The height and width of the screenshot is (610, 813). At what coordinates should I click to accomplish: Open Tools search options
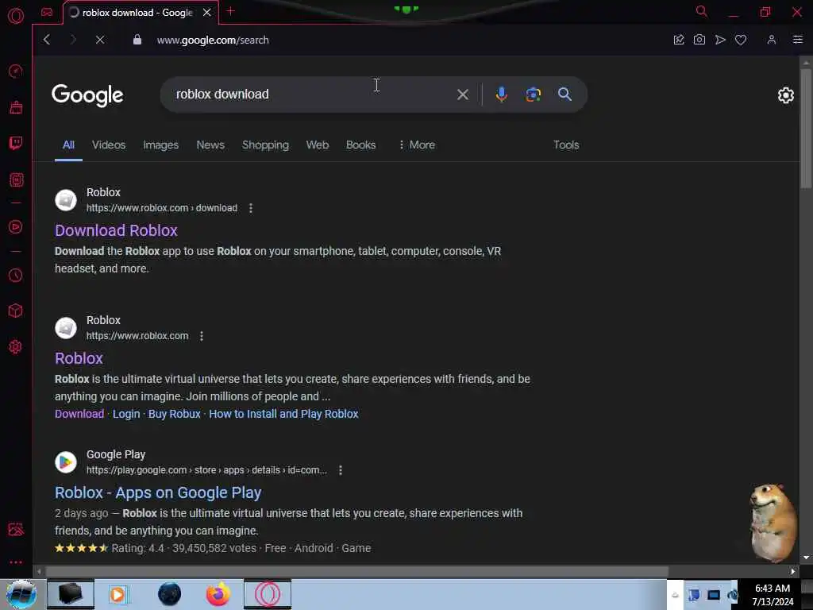pos(565,145)
